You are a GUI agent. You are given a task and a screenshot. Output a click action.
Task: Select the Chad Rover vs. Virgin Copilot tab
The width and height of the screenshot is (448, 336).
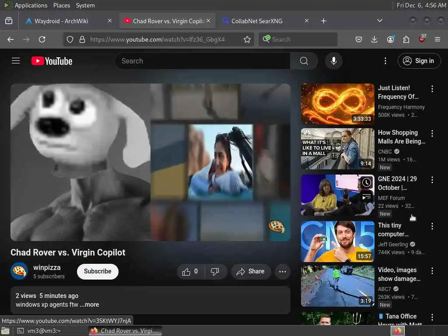point(168,21)
